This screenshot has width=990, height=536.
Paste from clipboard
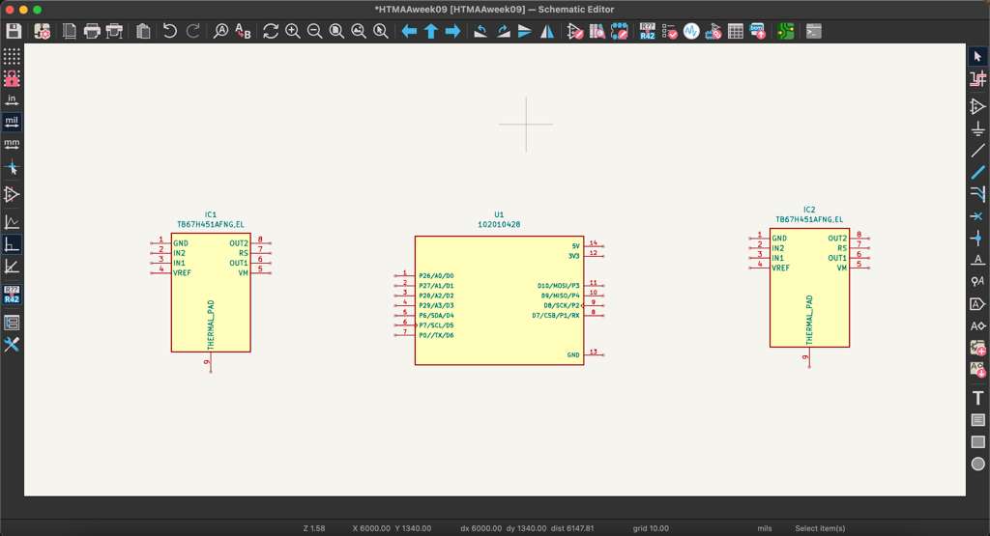tap(143, 31)
